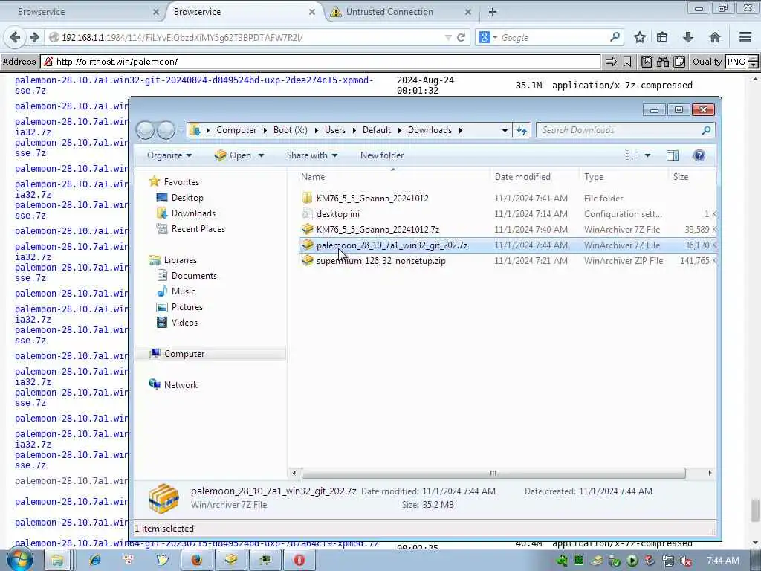Click muted volume tray icon

click(685, 561)
